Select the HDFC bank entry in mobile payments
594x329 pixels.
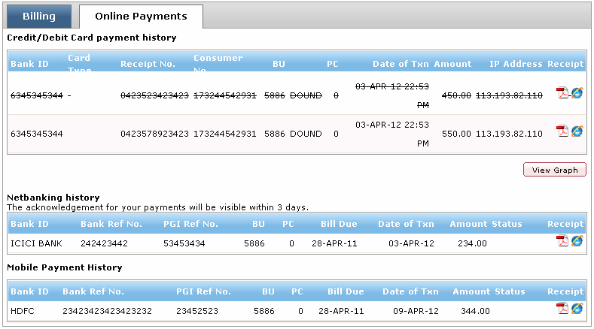click(23, 311)
